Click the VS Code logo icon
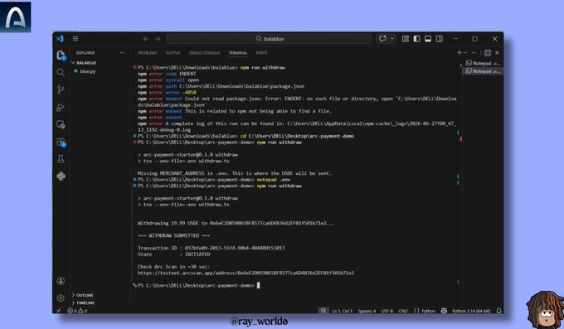 click(60, 38)
